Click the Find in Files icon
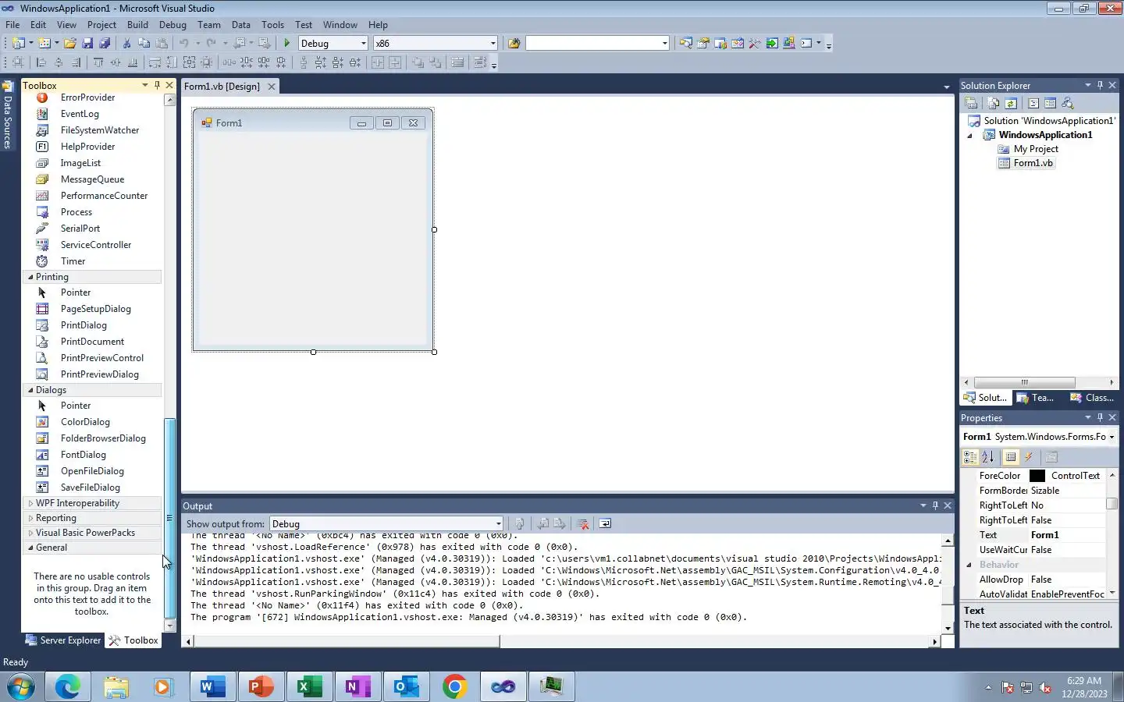Screen dimensions: 1124x702 pyautogui.click(x=514, y=44)
